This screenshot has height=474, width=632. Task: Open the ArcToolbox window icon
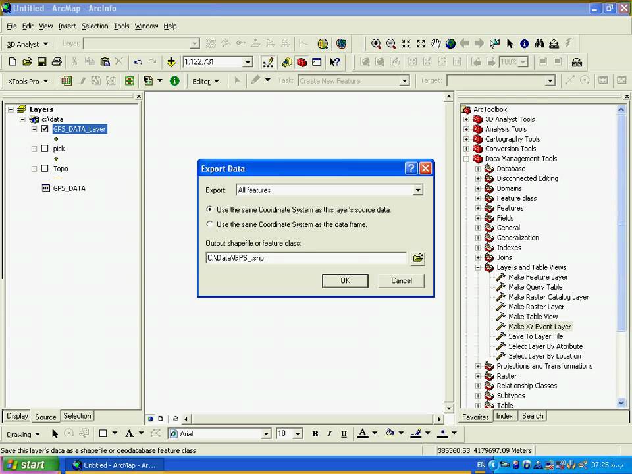302,62
